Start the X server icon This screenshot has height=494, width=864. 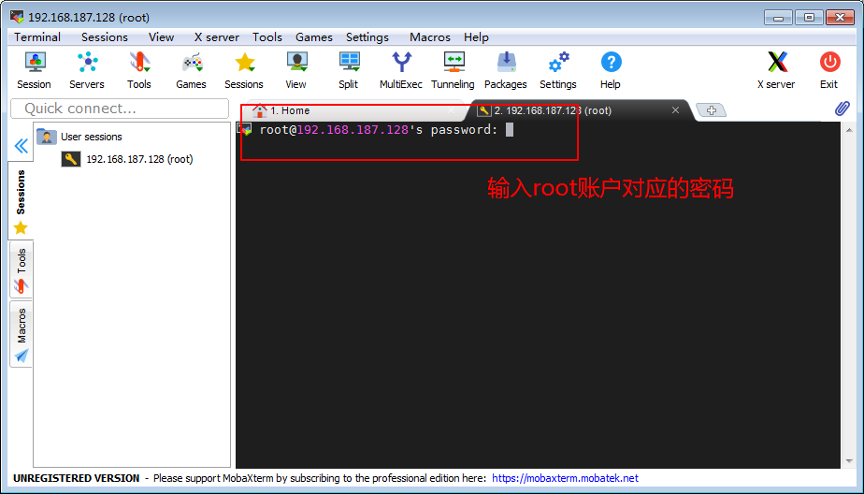point(776,70)
